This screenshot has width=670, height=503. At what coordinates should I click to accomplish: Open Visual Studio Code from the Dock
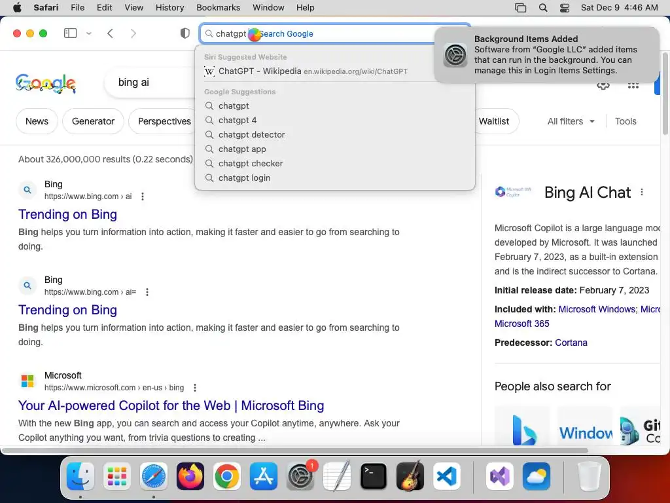(446, 476)
